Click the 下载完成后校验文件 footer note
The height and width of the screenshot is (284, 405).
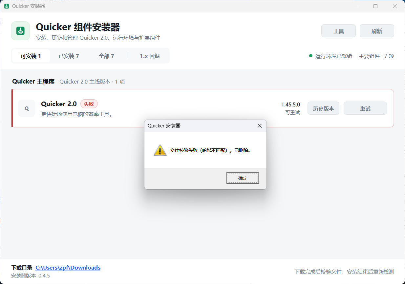pyautogui.click(x=344, y=272)
